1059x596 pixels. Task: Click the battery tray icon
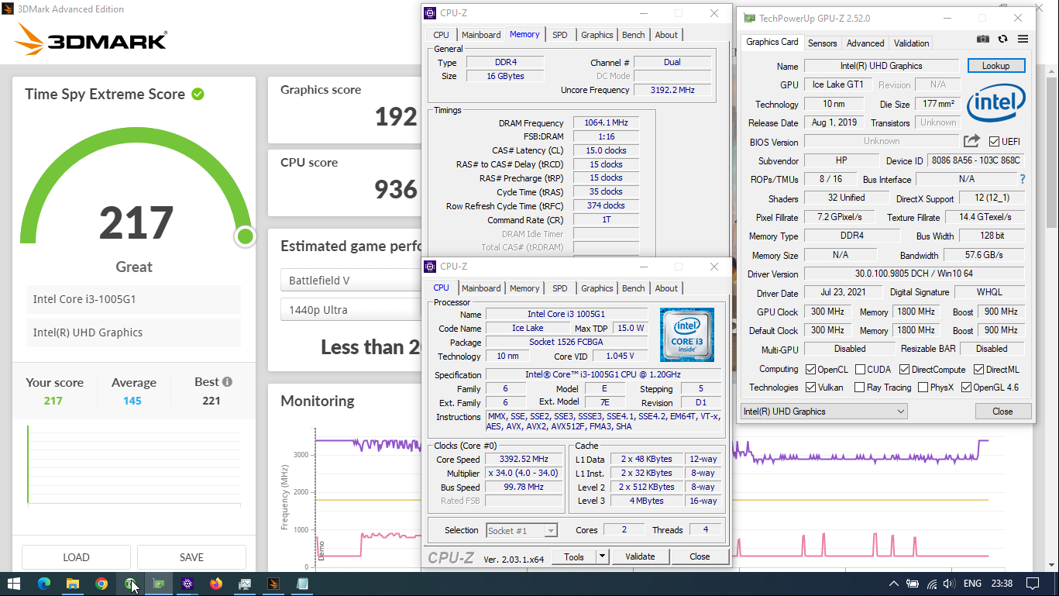pyautogui.click(x=913, y=584)
